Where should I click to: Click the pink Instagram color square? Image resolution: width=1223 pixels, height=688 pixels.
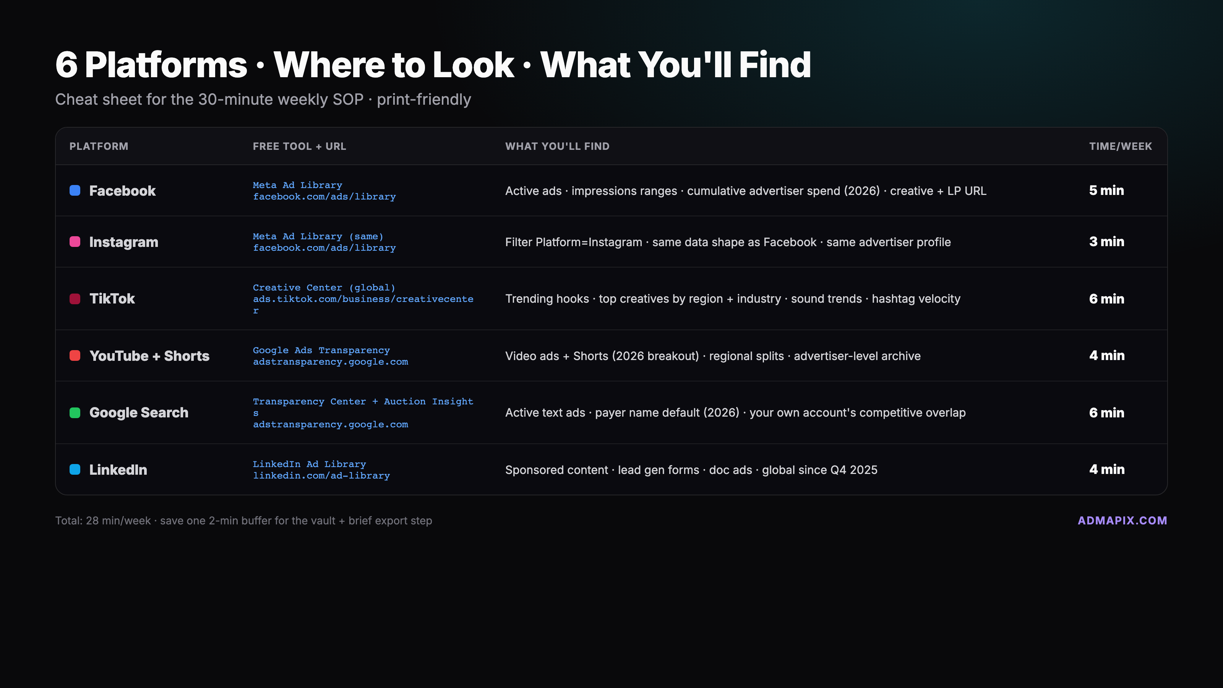75,242
